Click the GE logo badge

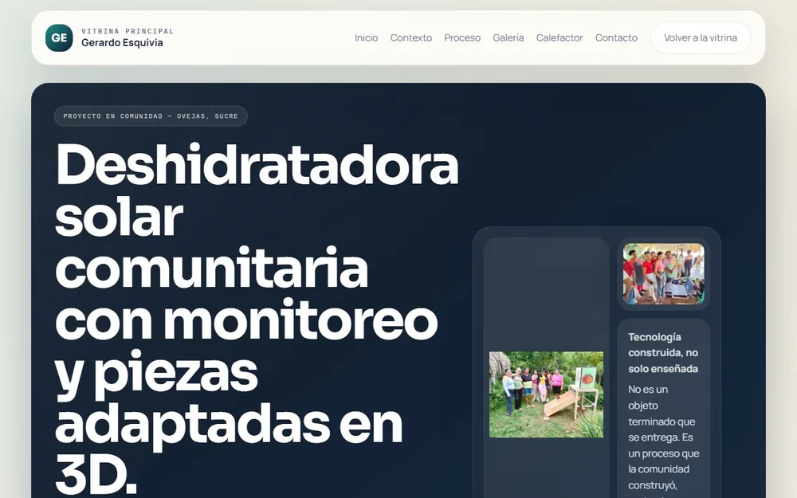point(59,37)
